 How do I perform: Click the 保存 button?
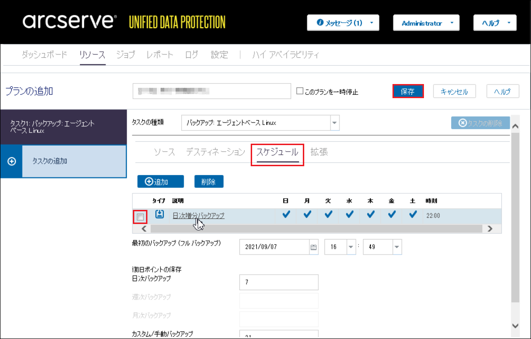point(408,92)
